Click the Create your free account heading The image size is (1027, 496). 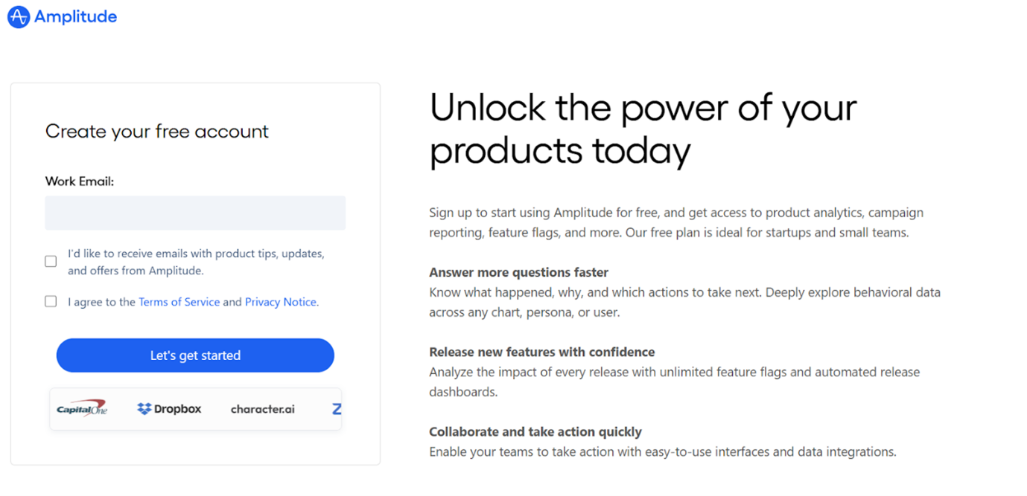[x=157, y=132]
